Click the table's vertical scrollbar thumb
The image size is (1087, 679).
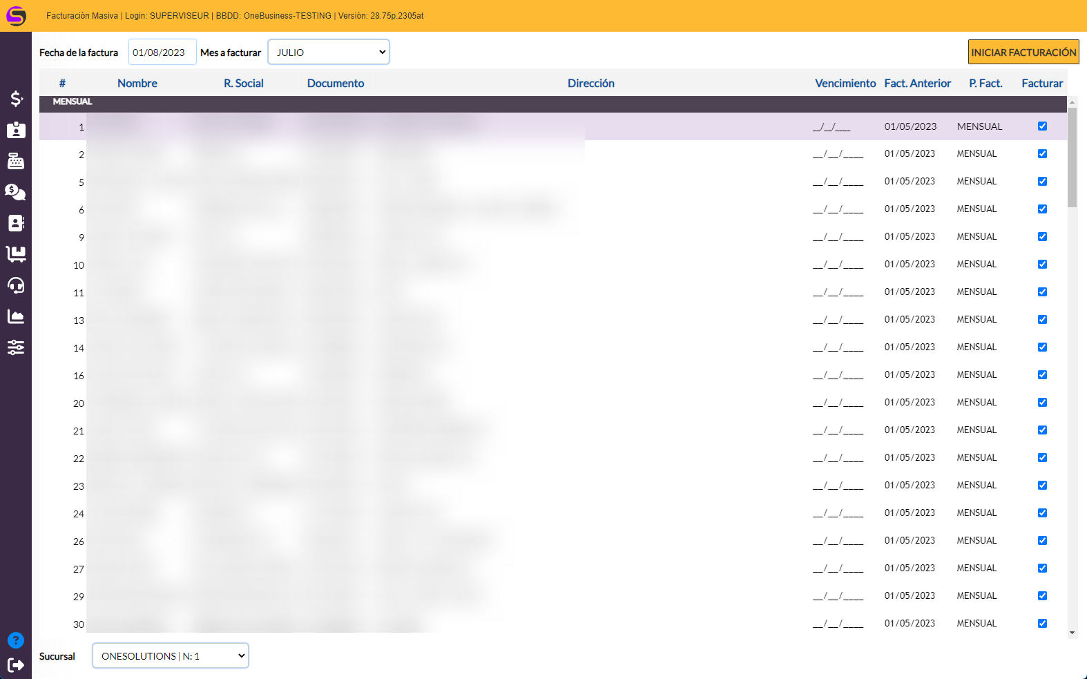(1072, 157)
